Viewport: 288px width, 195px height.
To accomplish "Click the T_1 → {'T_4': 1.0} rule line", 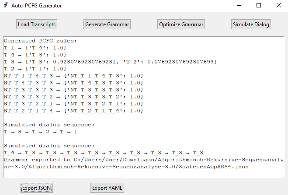I will 35,48.
